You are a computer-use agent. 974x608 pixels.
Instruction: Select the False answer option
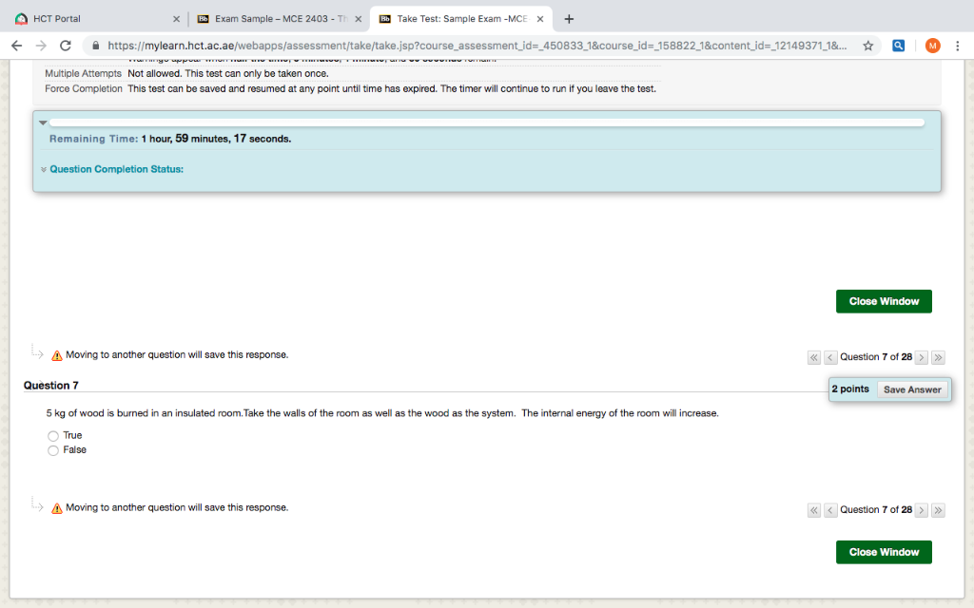click(x=53, y=450)
